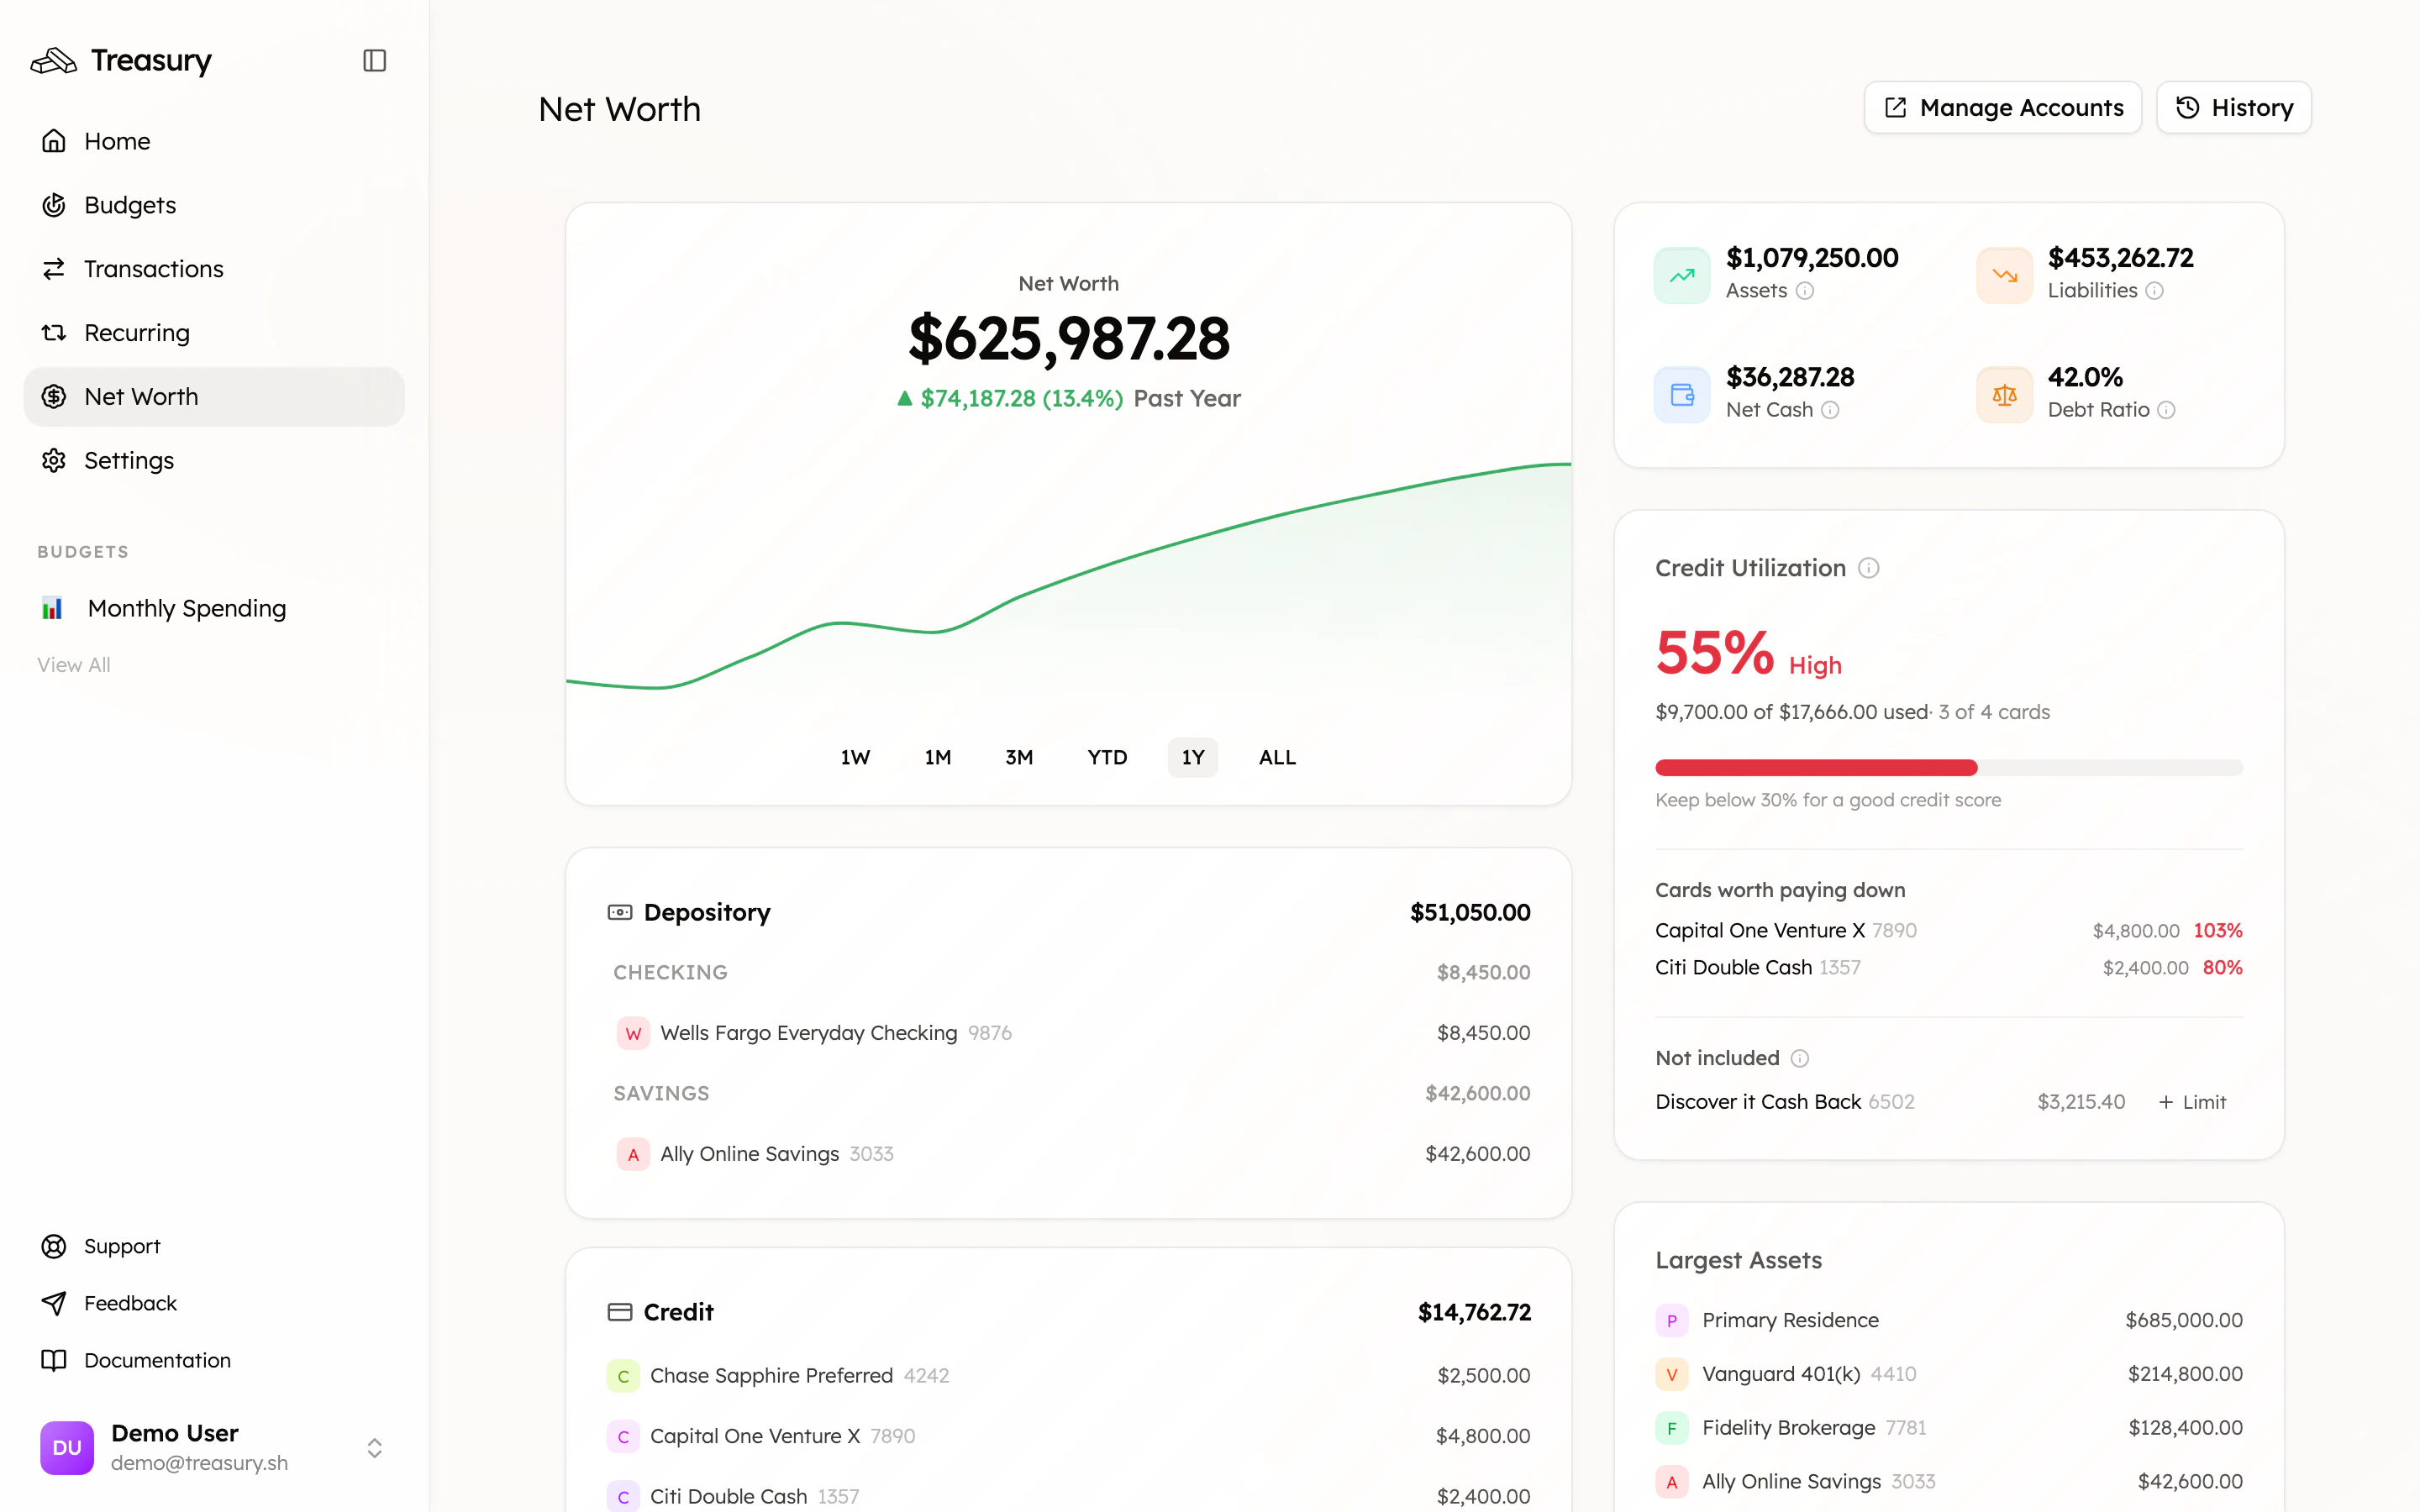
Task: Click the Recurring loop icon
Action: click(x=54, y=333)
